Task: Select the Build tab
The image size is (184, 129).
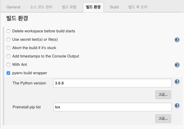Action: point(114,7)
